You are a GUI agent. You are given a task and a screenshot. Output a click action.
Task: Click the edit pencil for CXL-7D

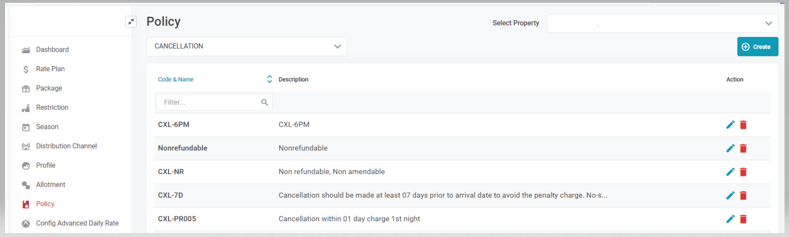click(730, 195)
